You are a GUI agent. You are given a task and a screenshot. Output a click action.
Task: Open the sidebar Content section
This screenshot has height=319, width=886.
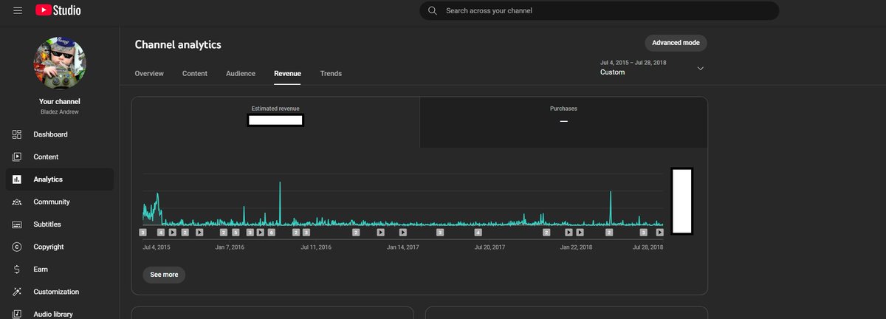[x=60, y=157]
